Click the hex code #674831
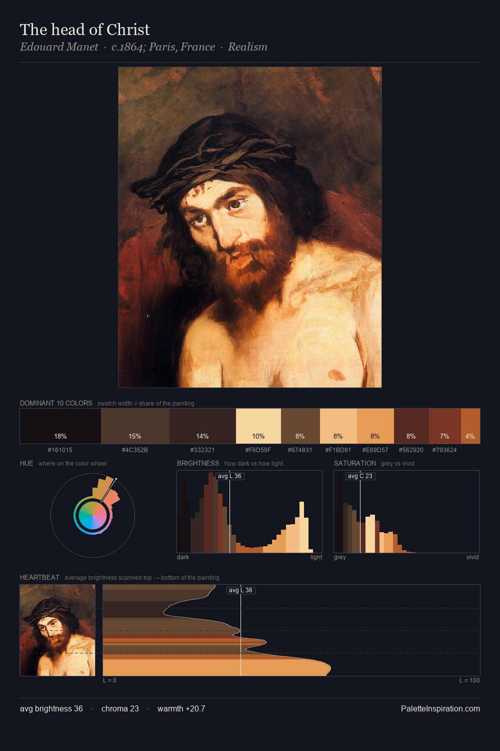Viewport: 500px width, 751px height. tap(300, 450)
